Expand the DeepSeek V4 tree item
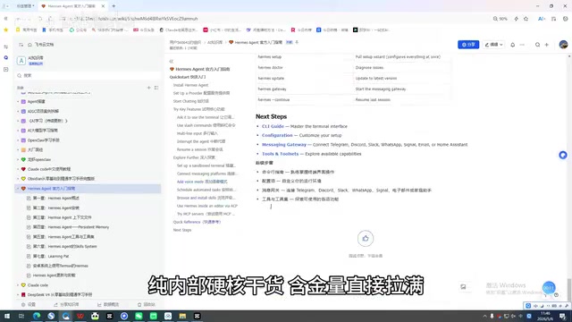This screenshot has height=322, width=572. pos(18,294)
